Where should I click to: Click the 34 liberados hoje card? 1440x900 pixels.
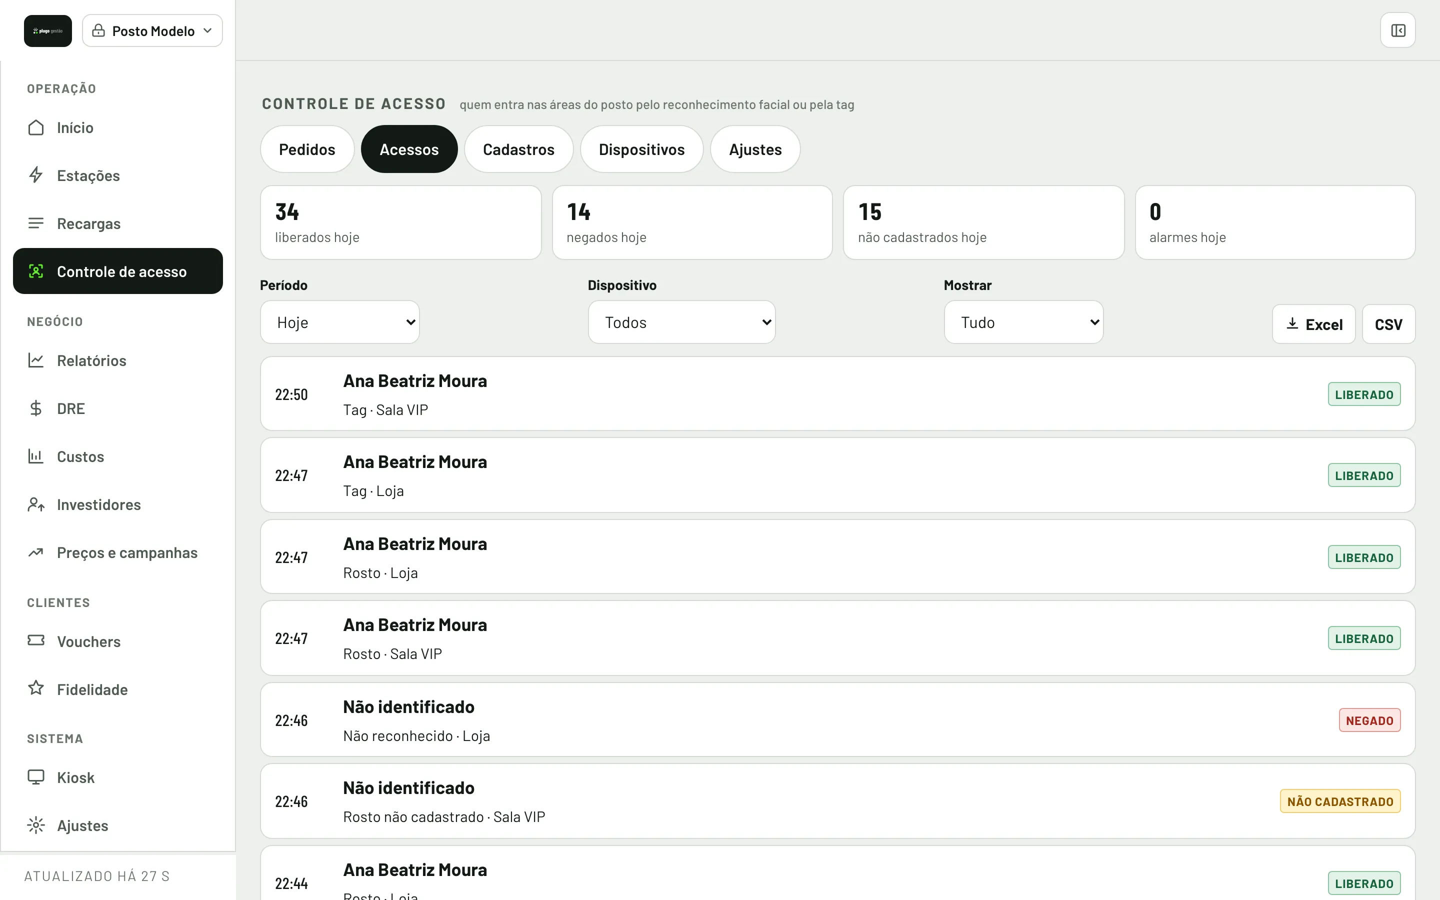click(401, 222)
